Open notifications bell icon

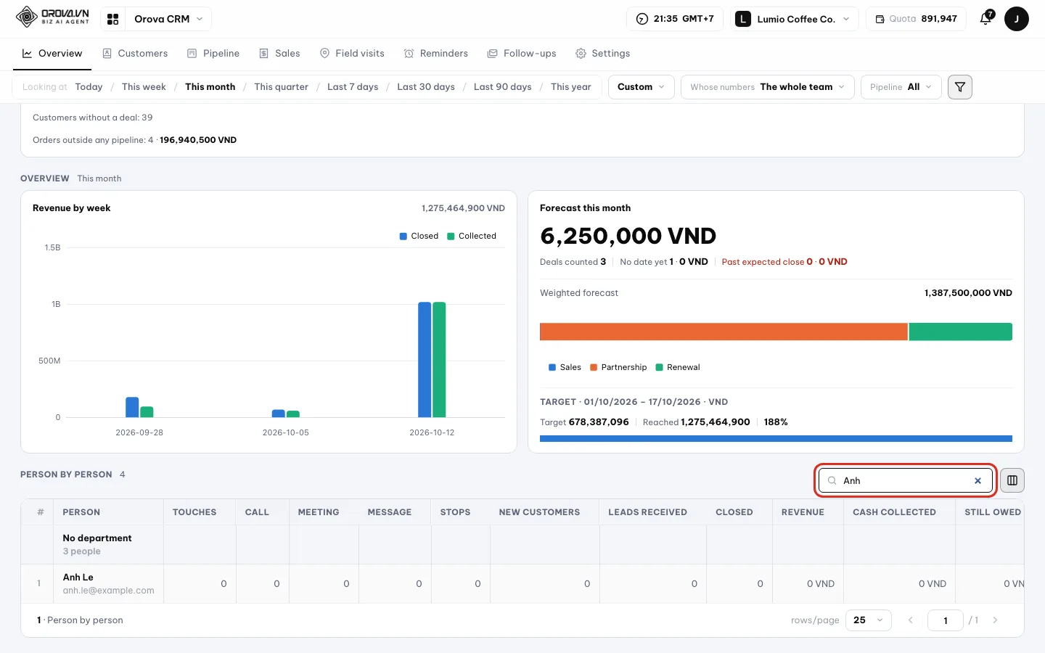tap(985, 19)
